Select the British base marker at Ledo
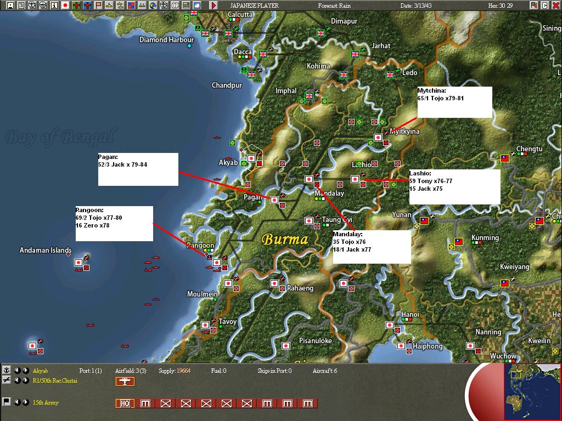The height and width of the screenshot is (421, 562). point(390,75)
